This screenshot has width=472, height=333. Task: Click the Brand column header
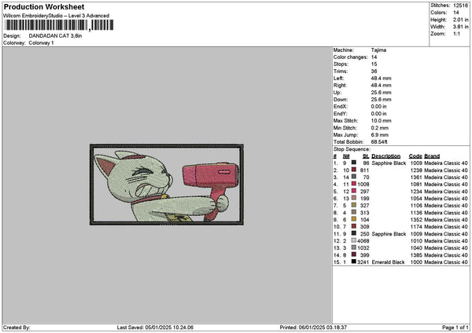(432, 156)
